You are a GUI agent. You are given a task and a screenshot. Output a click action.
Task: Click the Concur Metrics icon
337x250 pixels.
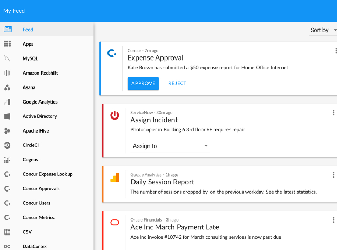point(7,218)
